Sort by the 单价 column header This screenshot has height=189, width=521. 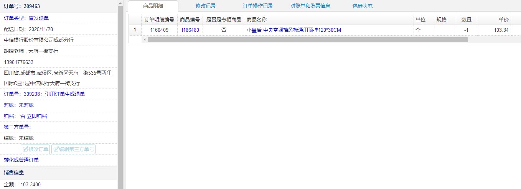[x=503, y=20]
